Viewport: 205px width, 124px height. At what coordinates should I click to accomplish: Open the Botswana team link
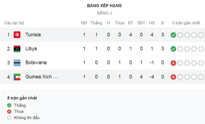click(36, 63)
